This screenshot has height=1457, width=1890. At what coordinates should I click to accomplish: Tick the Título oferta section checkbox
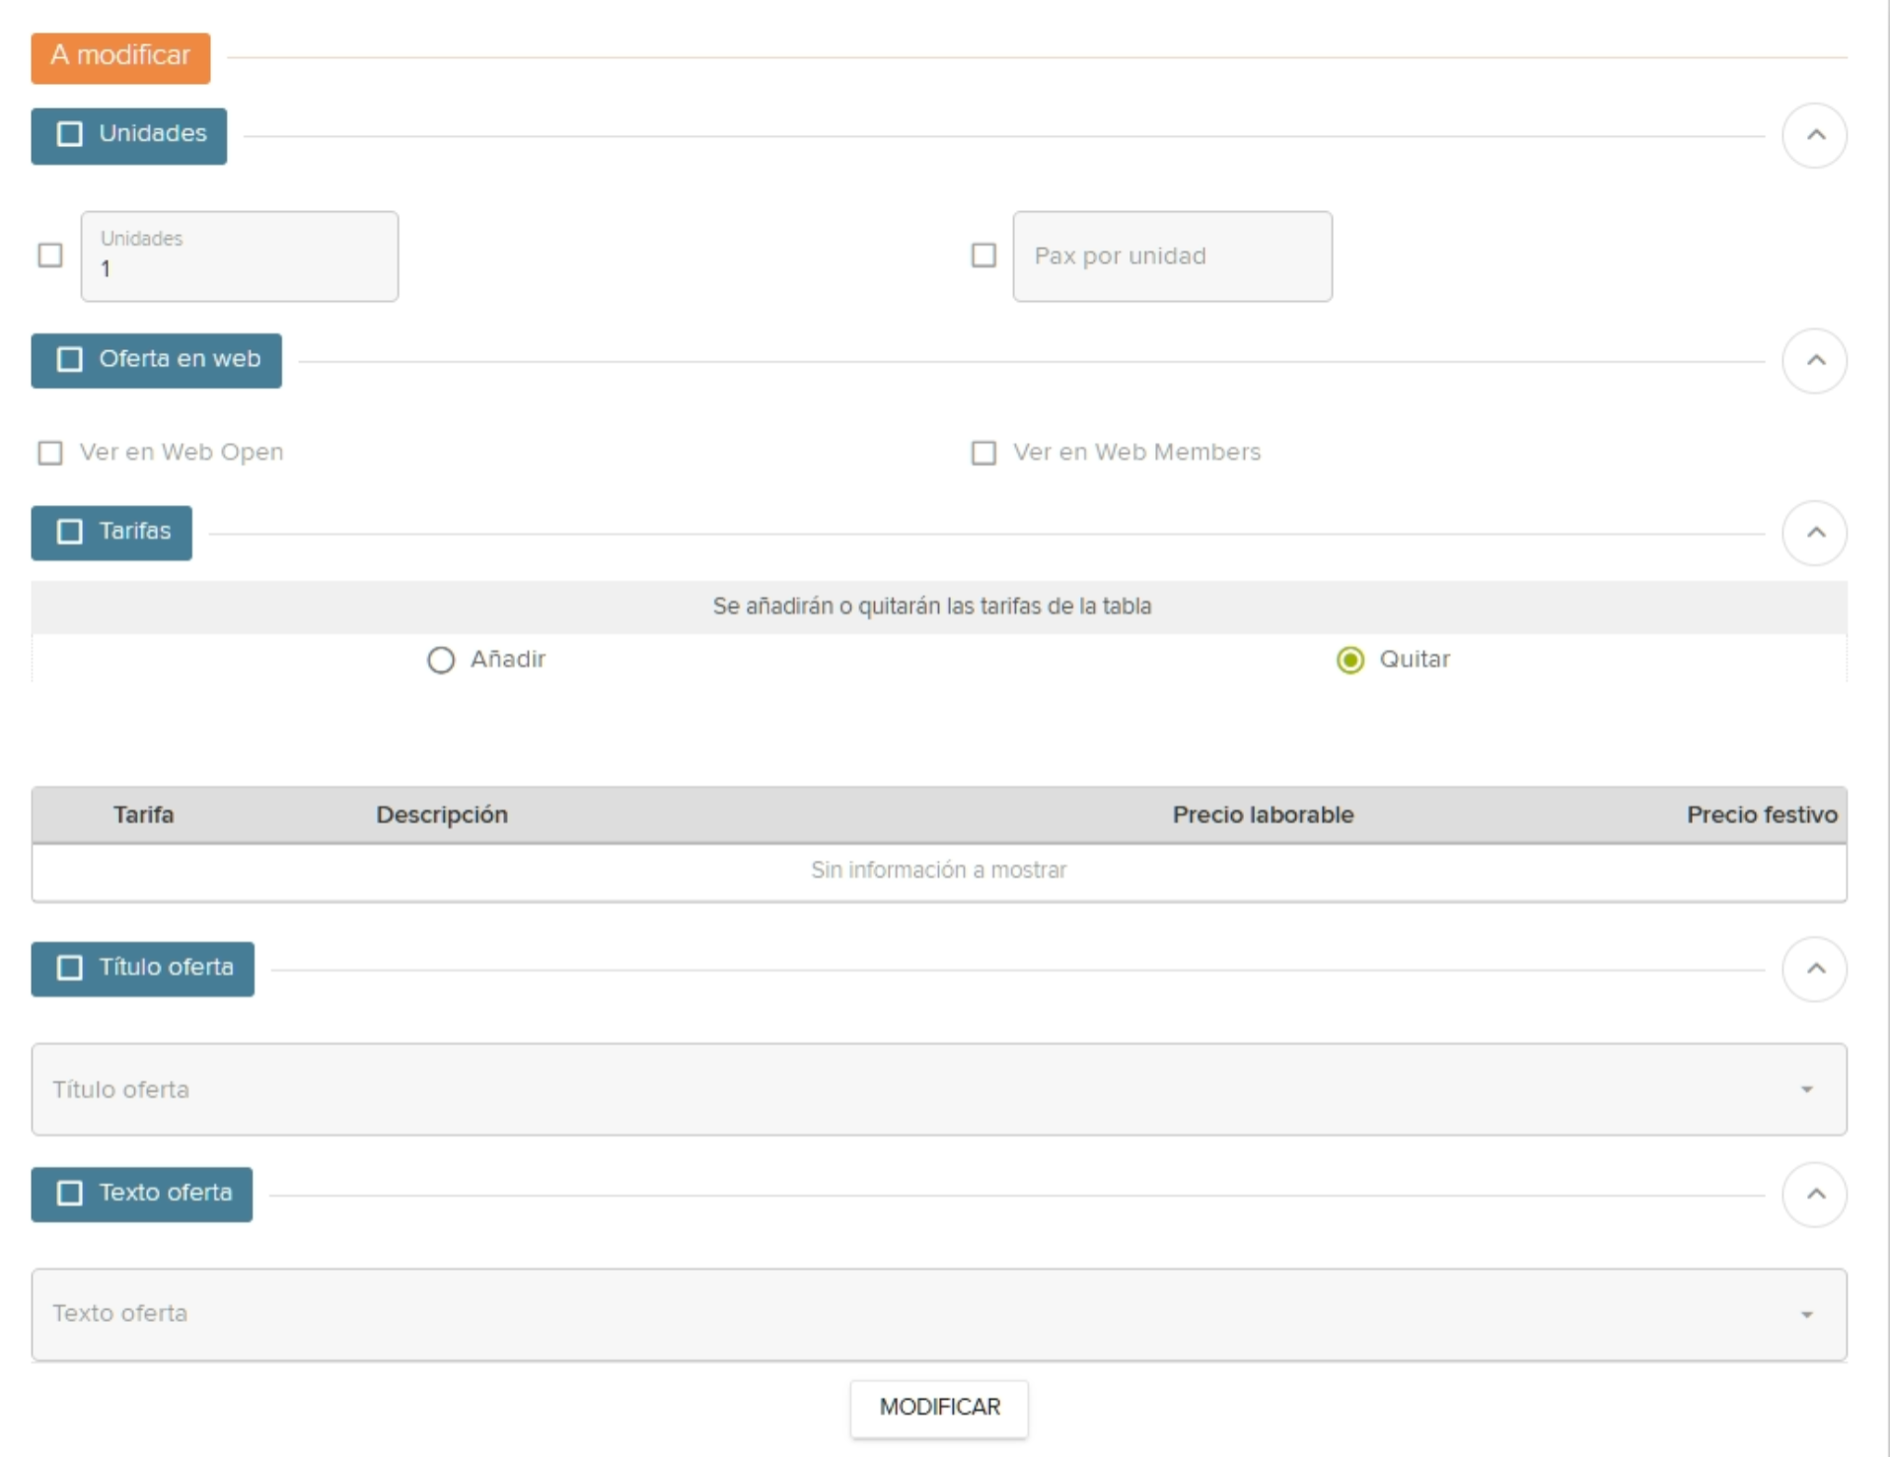coord(69,968)
